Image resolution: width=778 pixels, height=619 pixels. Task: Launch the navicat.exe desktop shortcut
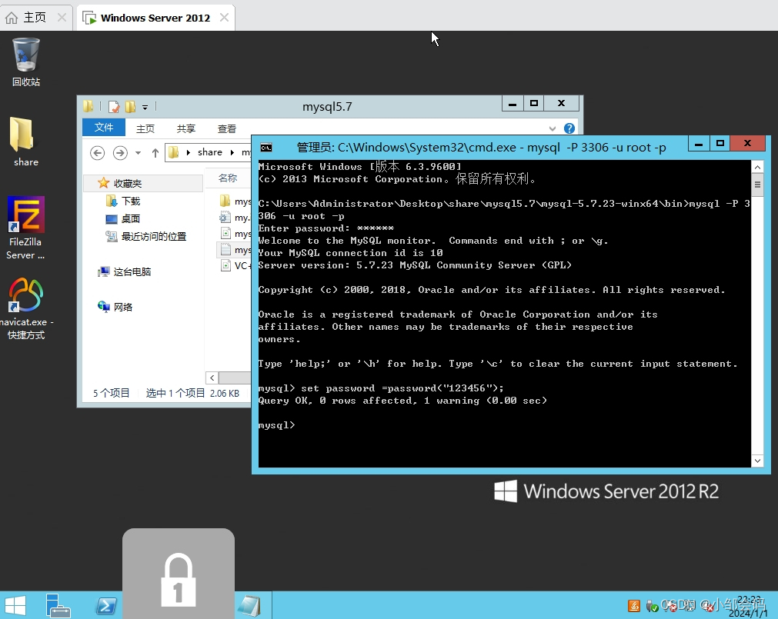(26, 308)
